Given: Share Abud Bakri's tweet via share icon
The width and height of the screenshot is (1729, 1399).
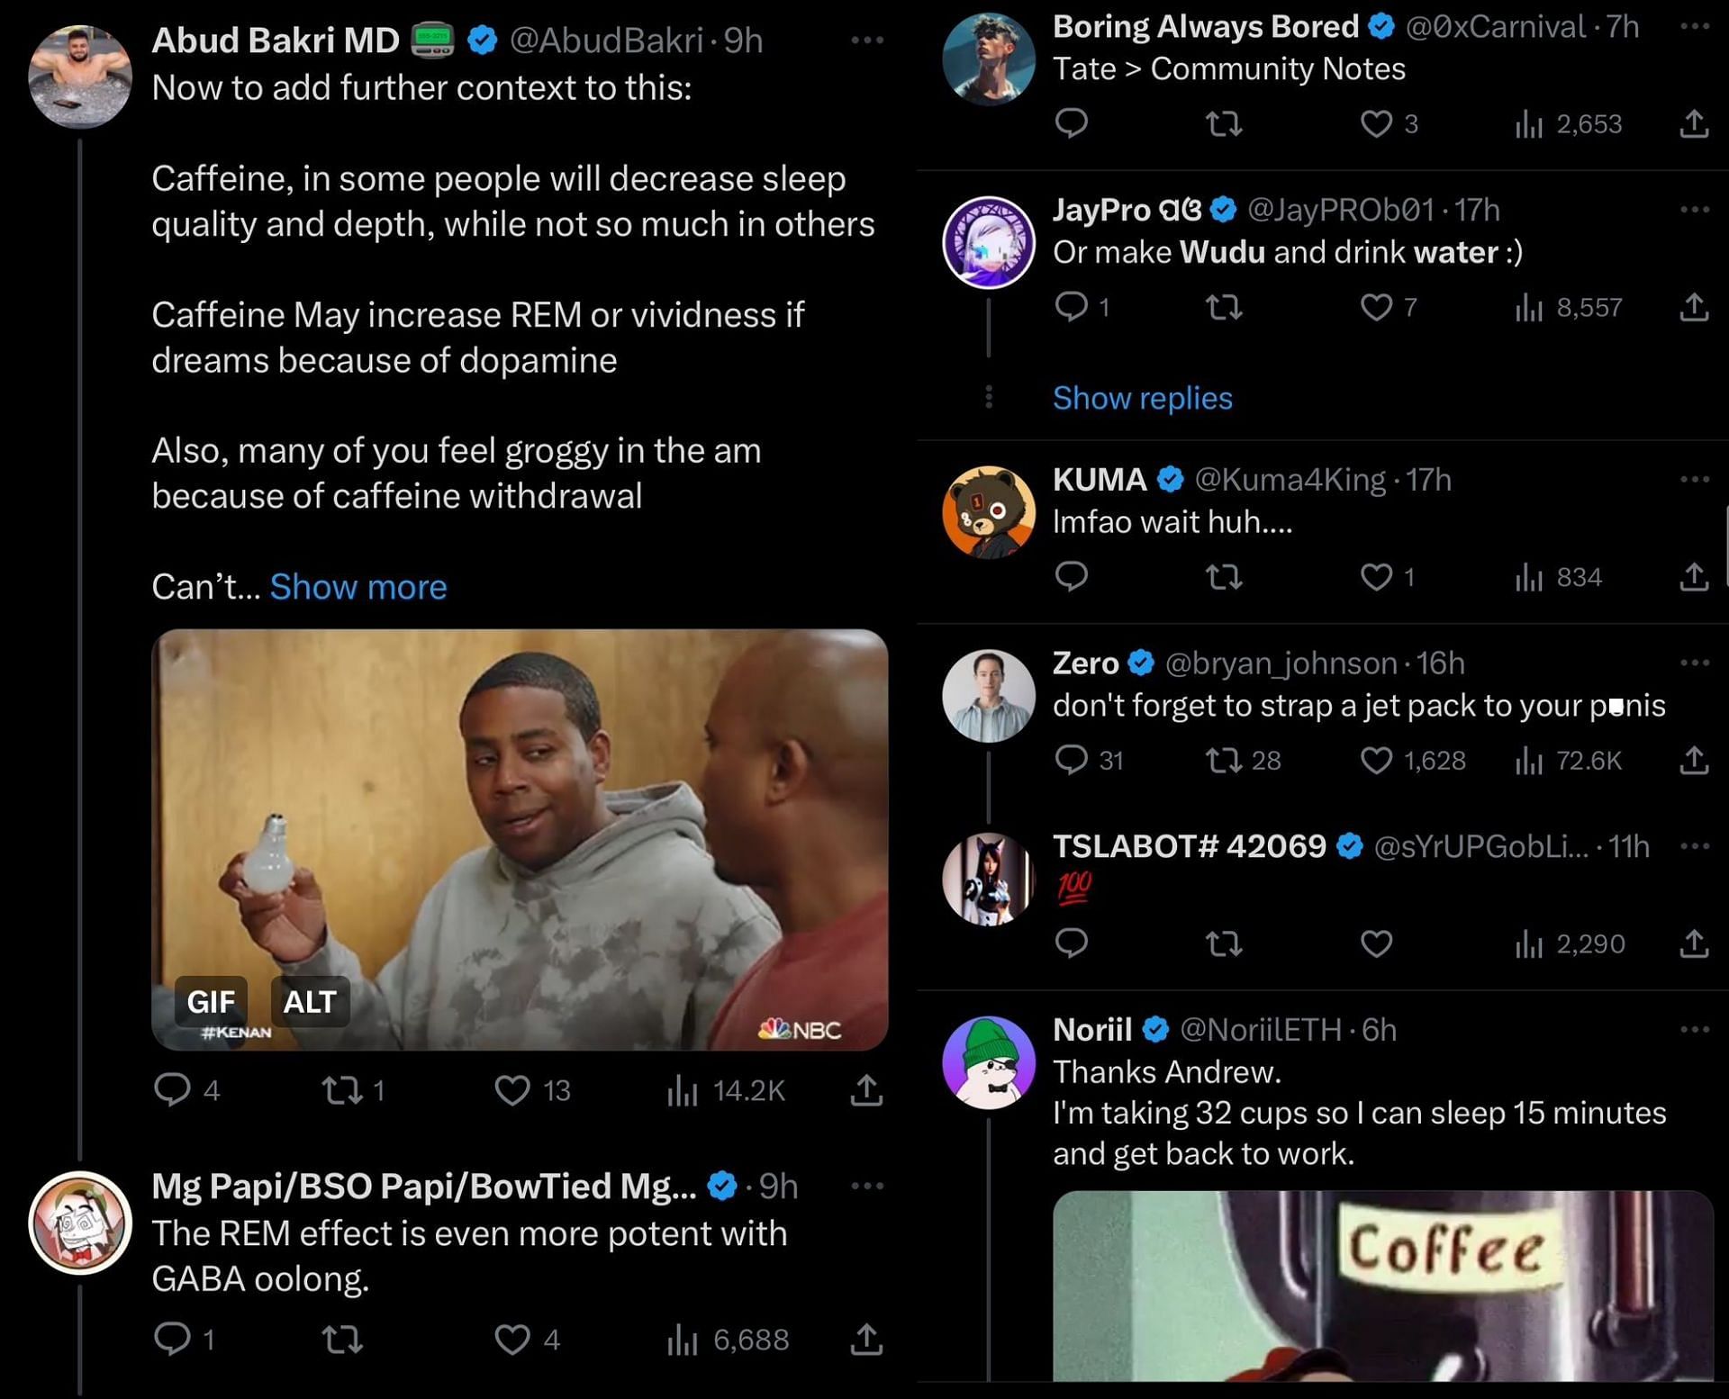Looking at the screenshot, I should (865, 1090).
